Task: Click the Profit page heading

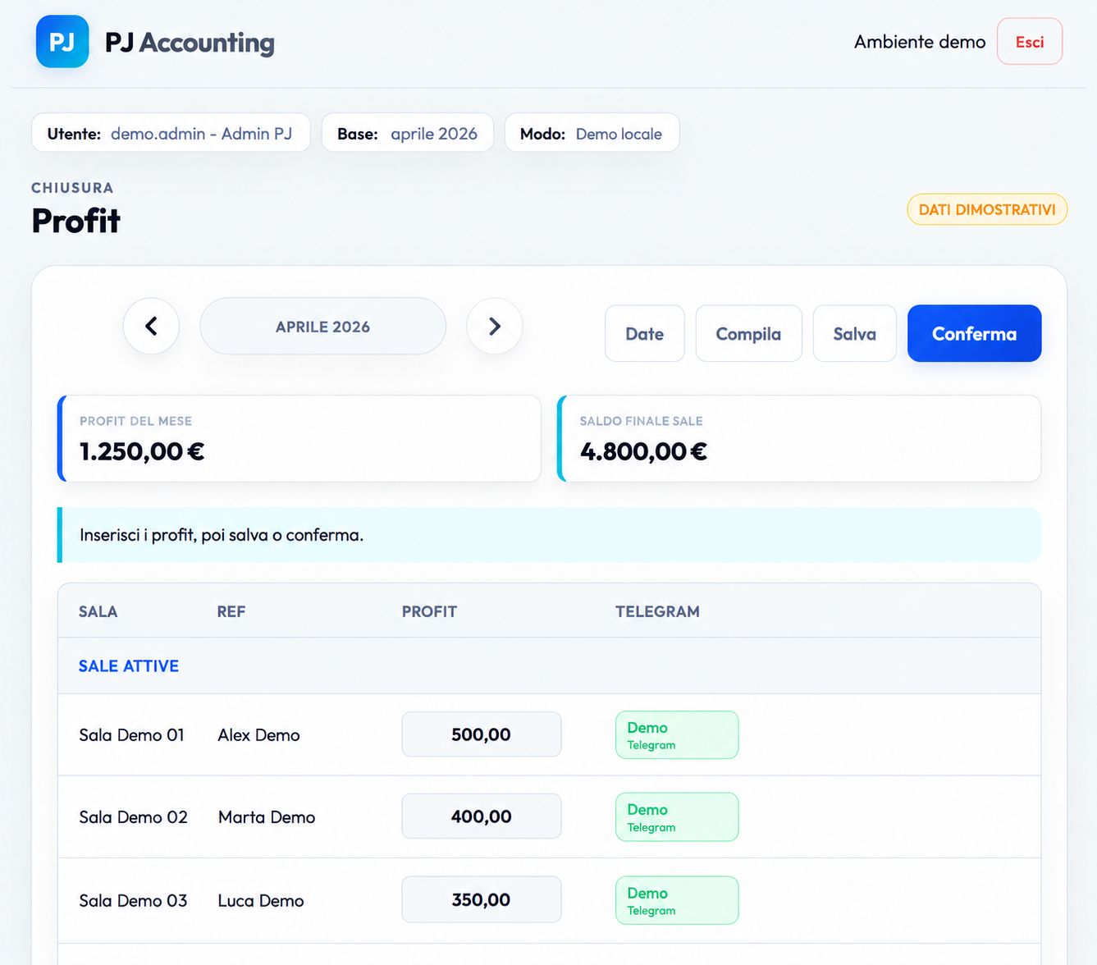Action: coord(76,221)
